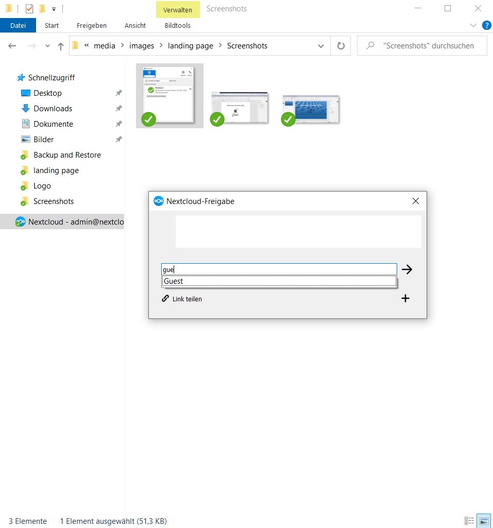
Task: Click the Link teilen chain icon
Action: (165, 298)
